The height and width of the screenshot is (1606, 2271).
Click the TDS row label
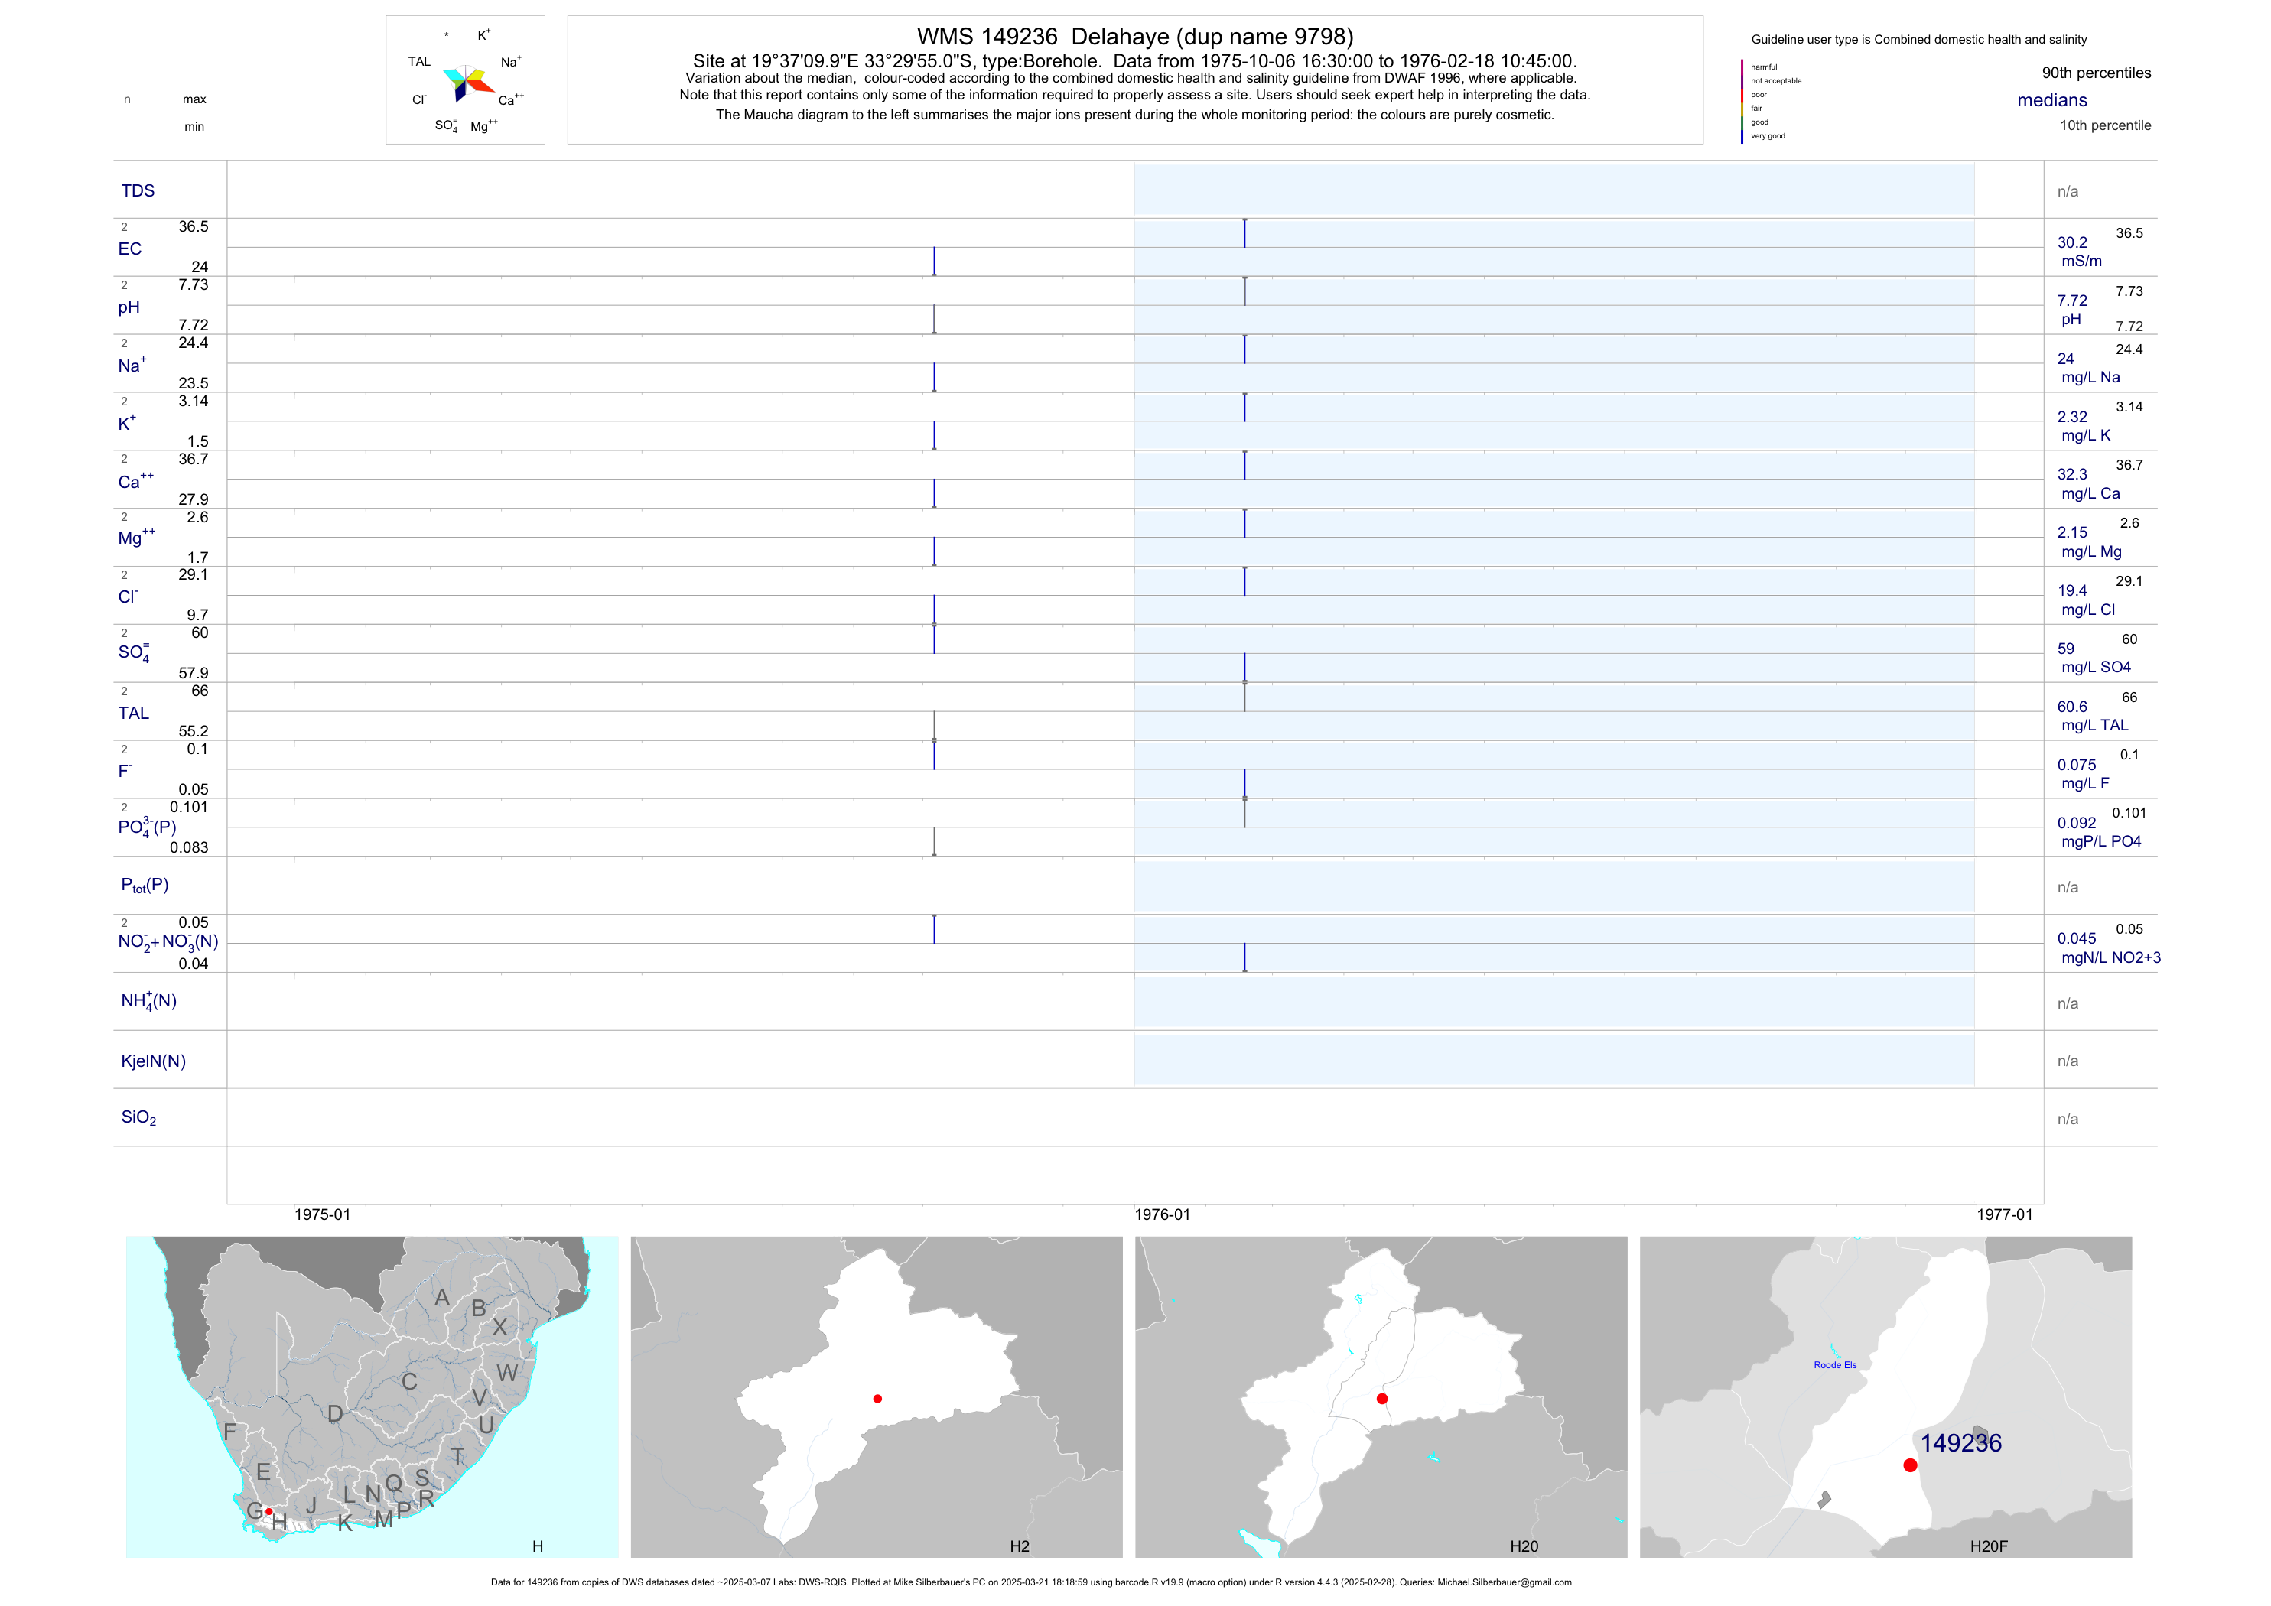[138, 191]
